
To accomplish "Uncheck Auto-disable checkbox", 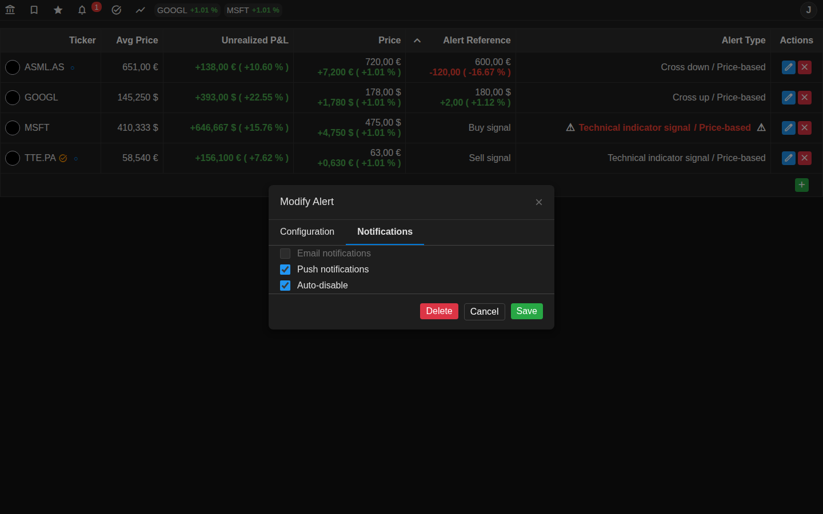I will [x=285, y=286].
